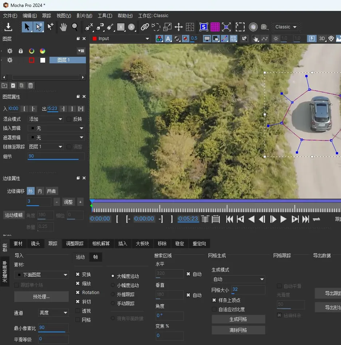Select the Zoom magnifier tool
This screenshot has height=345, width=341.
click(75, 27)
